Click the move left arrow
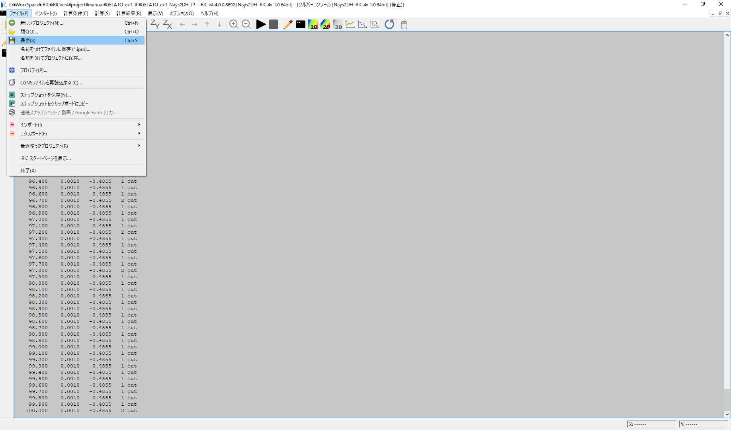731x430 pixels. tap(182, 24)
